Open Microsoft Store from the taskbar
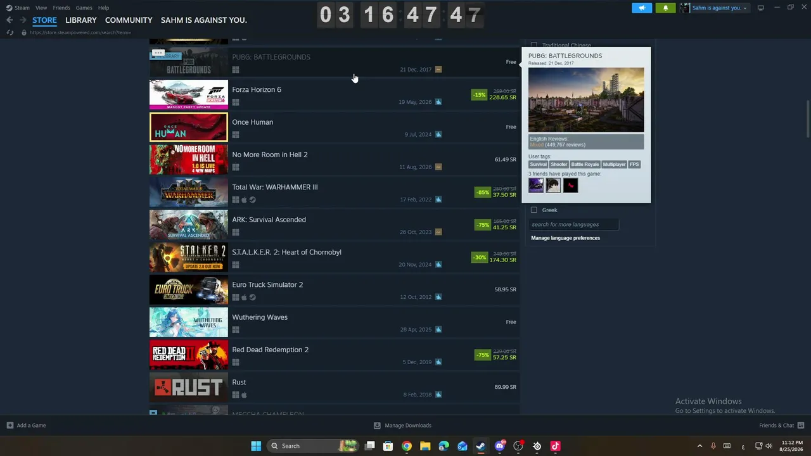The height and width of the screenshot is (456, 811). [x=388, y=446]
